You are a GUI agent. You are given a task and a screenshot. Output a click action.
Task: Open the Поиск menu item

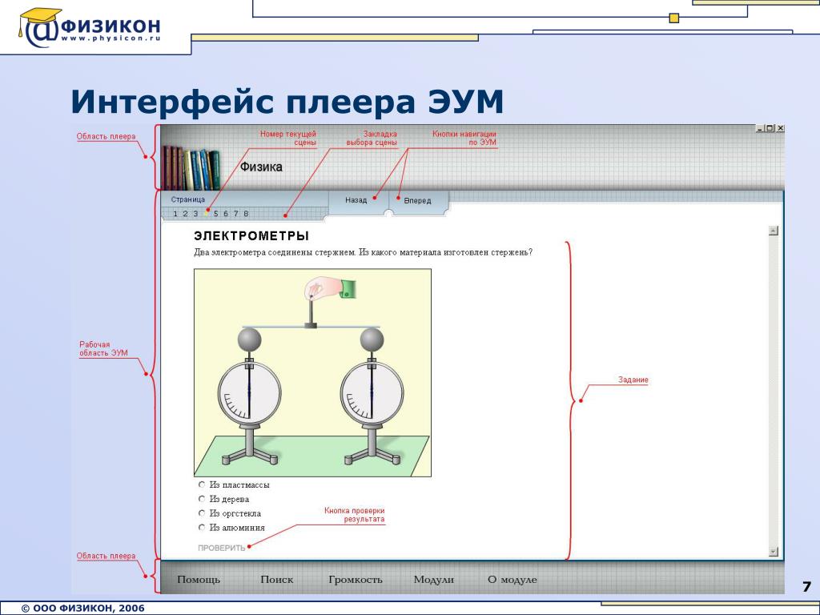tap(276, 580)
